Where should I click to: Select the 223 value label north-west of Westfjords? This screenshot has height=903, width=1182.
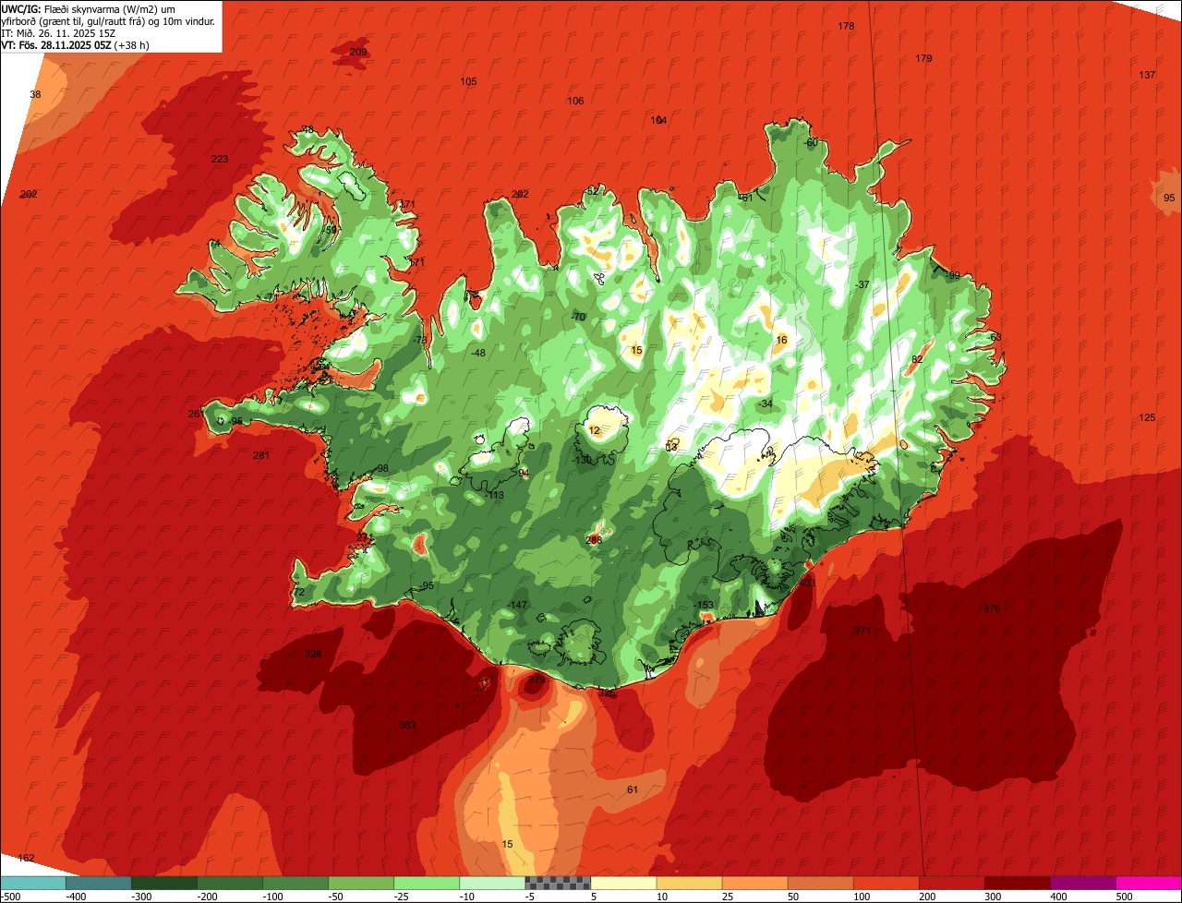[220, 159]
